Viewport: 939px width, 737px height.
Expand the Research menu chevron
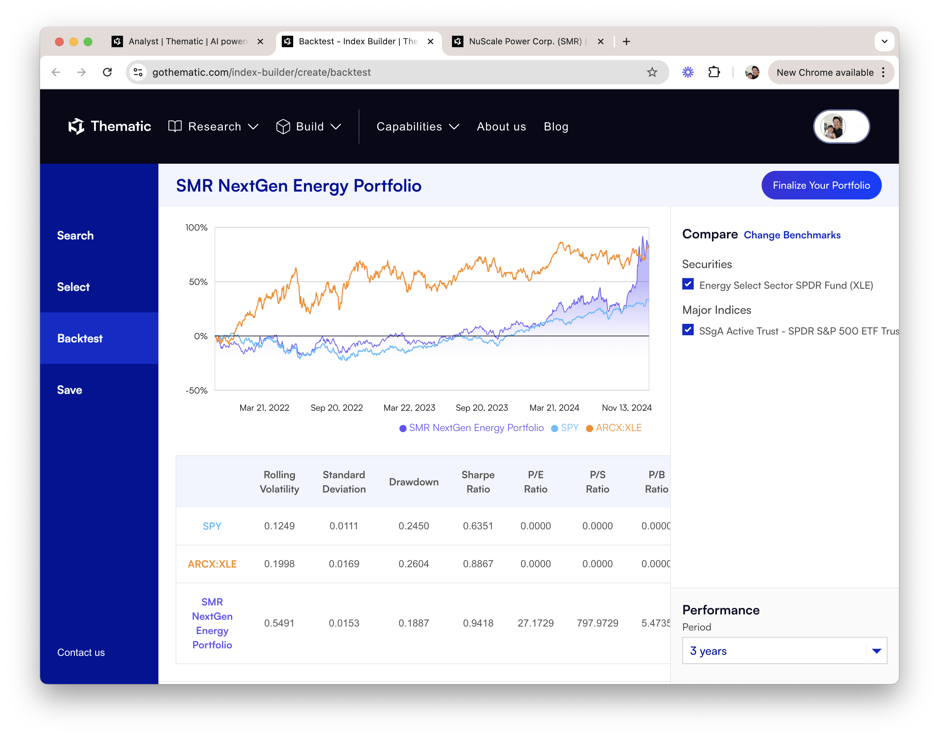click(254, 127)
